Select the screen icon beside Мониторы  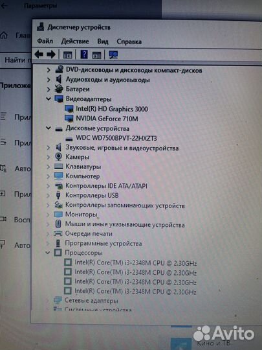[58, 215]
